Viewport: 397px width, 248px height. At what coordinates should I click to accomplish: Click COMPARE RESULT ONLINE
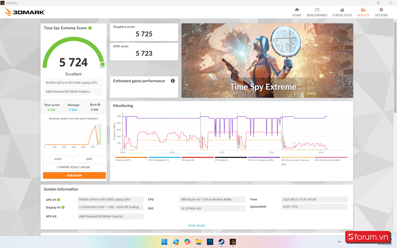pos(73,167)
